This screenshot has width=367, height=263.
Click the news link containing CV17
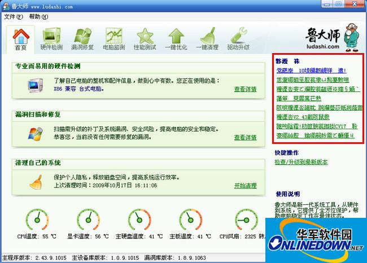pos(317,126)
